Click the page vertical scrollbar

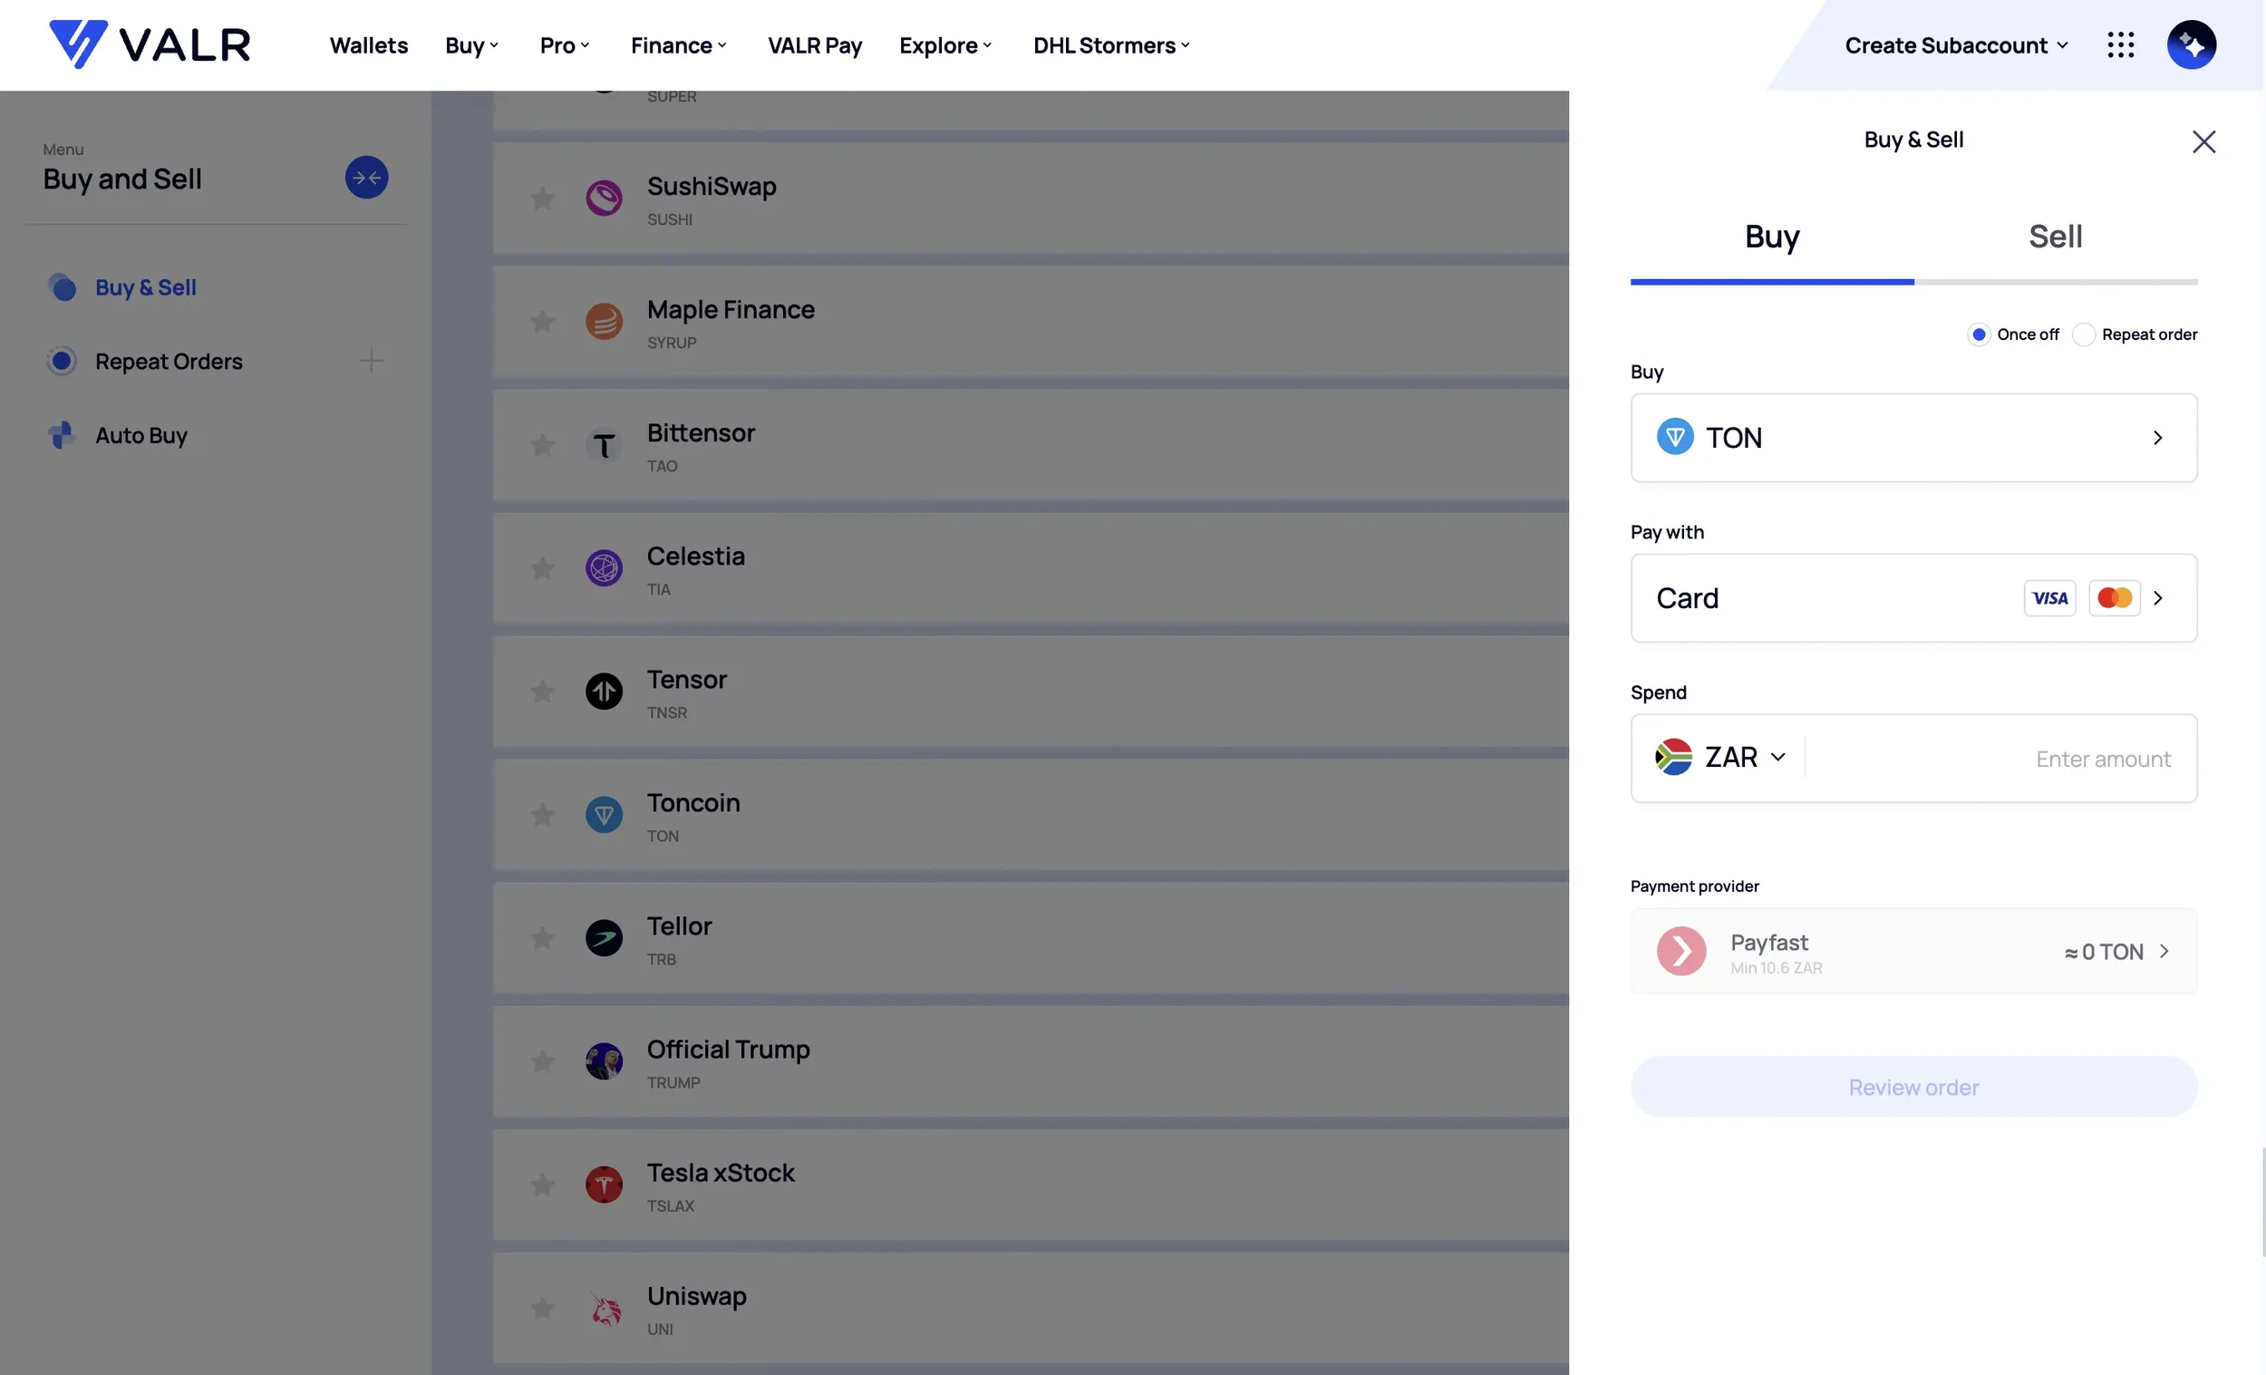[x=2263, y=1202]
